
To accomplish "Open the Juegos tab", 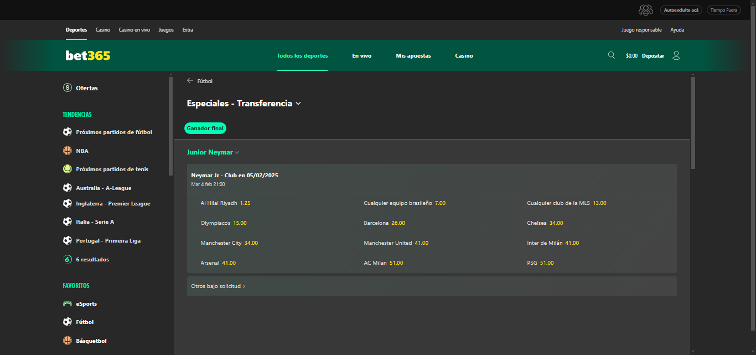I will pos(166,30).
